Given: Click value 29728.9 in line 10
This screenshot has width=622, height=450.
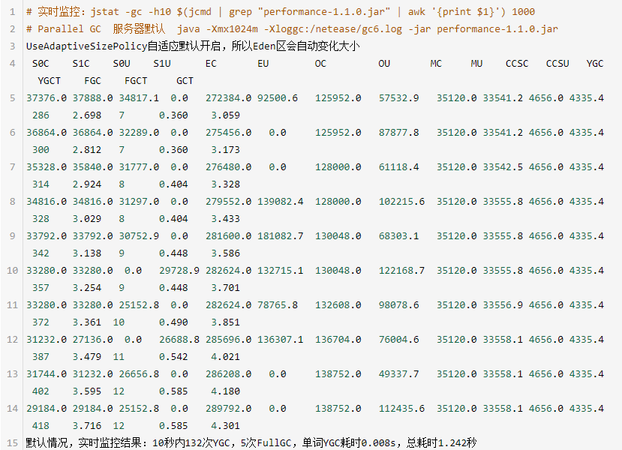Looking at the screenshot, I should point(179,271).
